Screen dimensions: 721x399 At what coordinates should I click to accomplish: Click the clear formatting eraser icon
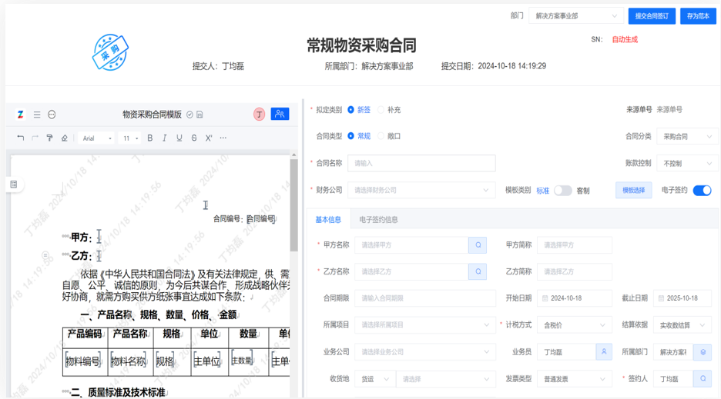[64, 138]
